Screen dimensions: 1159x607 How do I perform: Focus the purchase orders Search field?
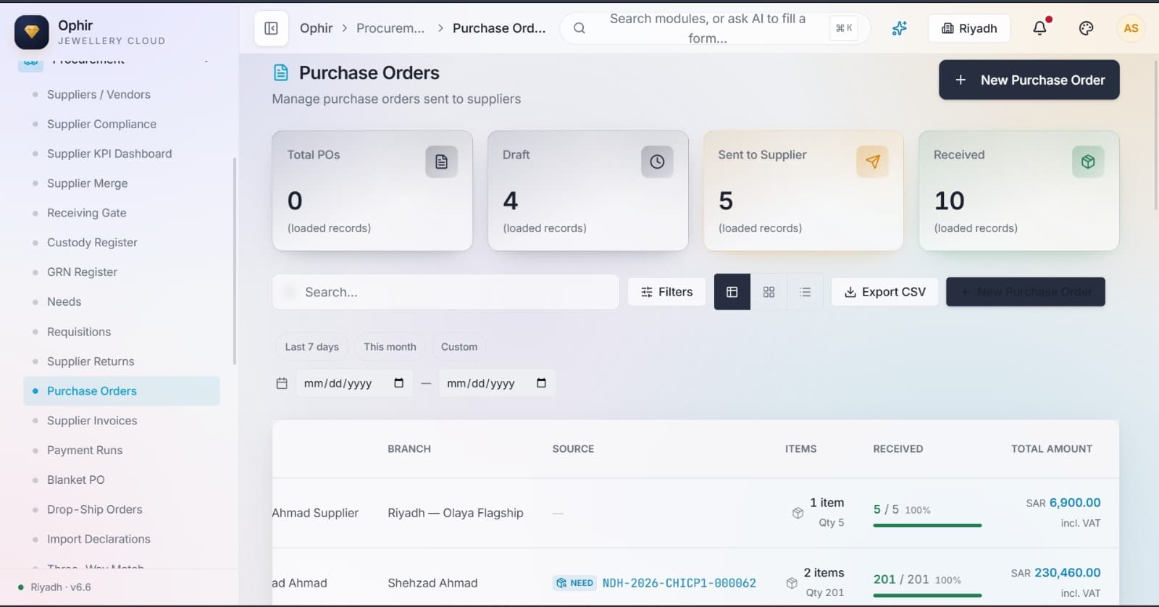click(445, 292)
